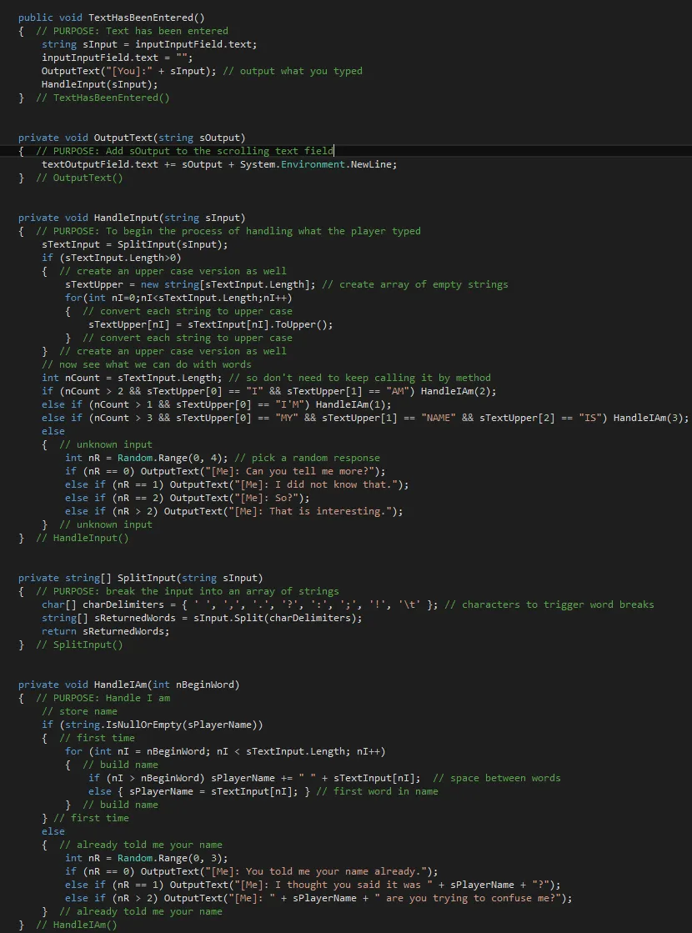Click the comment 'Add sOutput to the scrolling text field'
This screenshot has width=692, height=933.
(x=219, y=151)
